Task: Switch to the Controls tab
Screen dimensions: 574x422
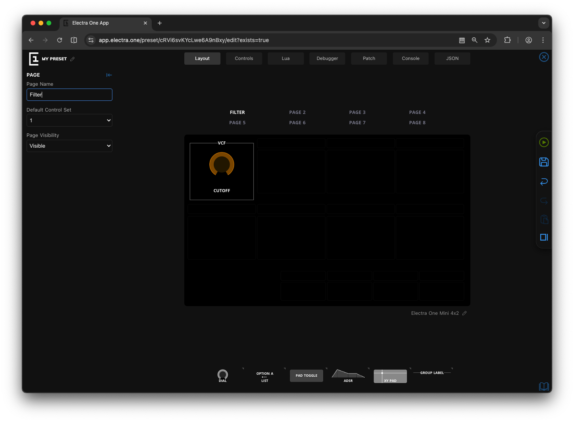Action: tap(244, 58)
